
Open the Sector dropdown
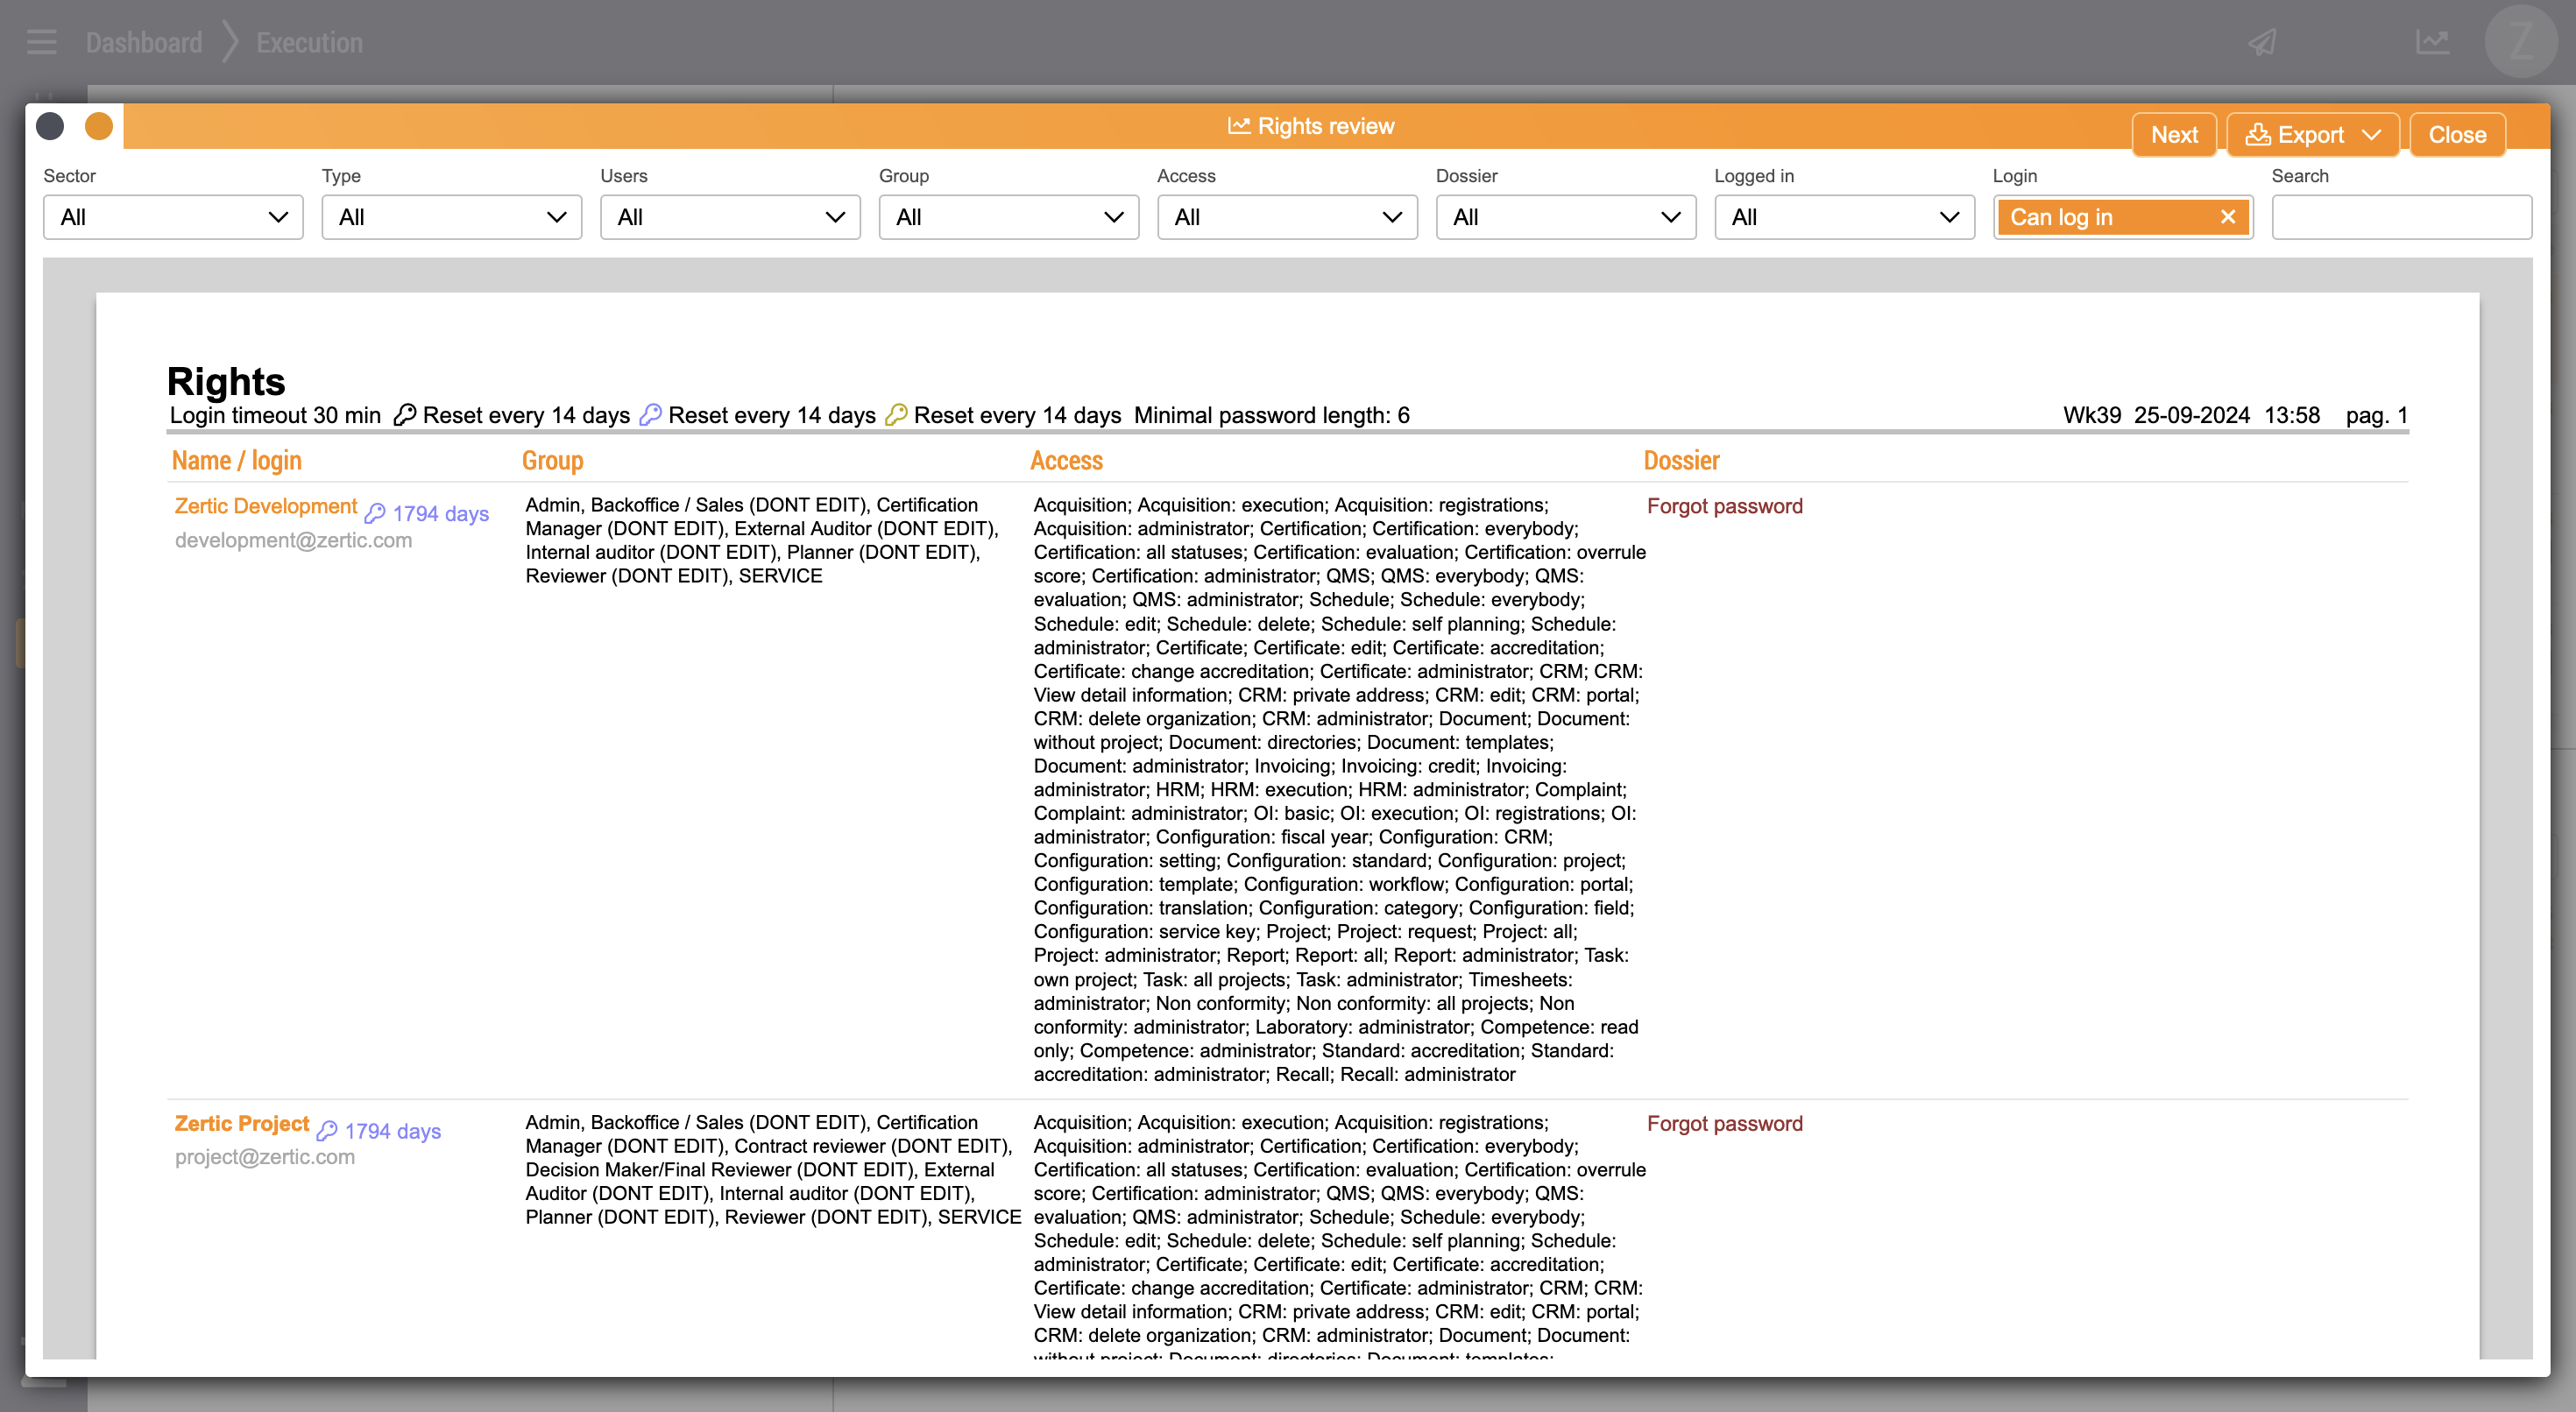173,217
